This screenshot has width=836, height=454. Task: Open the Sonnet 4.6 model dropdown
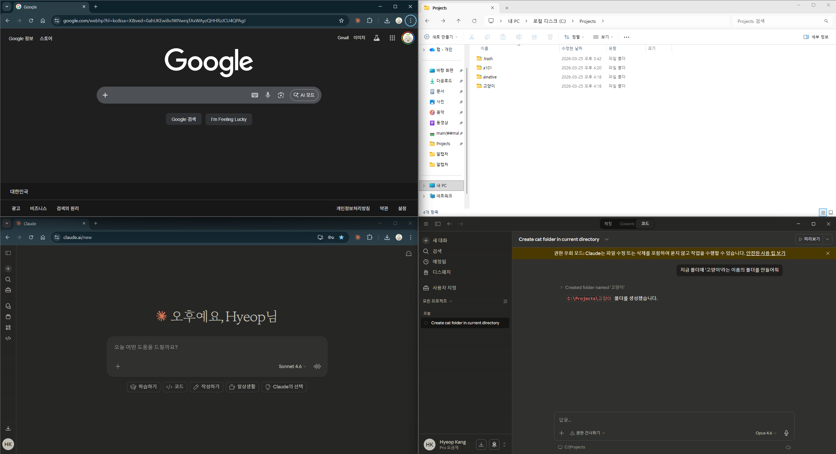[x=292, y=366]
